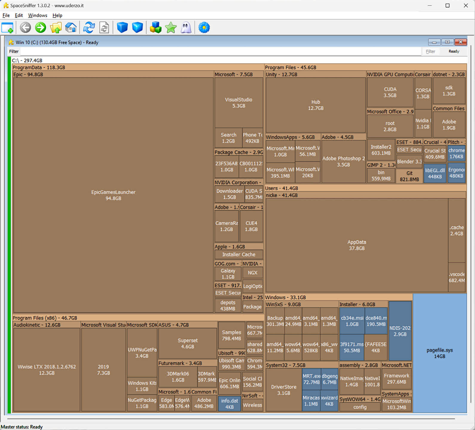Viewport: 475px width, 430px height.
Task: Click the first blue cube for less detail
Action: point(122,28)
